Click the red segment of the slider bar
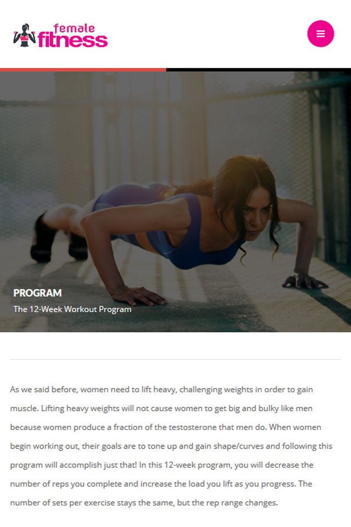351x527 pixels. 83,70
